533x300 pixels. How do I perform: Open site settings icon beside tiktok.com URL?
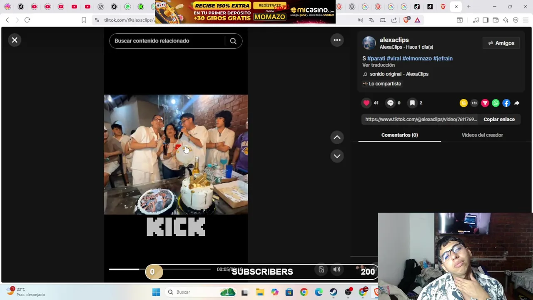point(97,20)
